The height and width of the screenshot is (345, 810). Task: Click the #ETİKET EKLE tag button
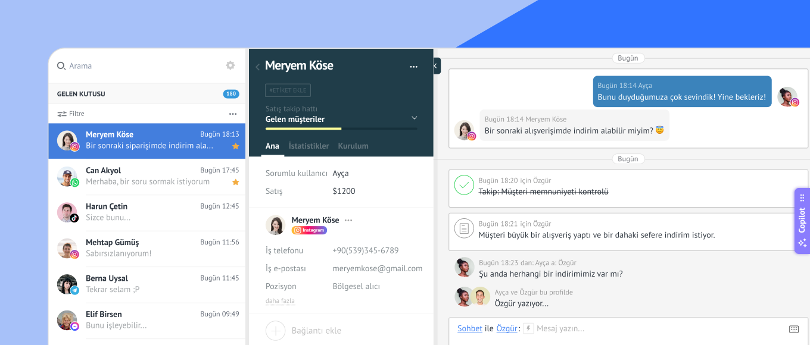pos(288,90)
